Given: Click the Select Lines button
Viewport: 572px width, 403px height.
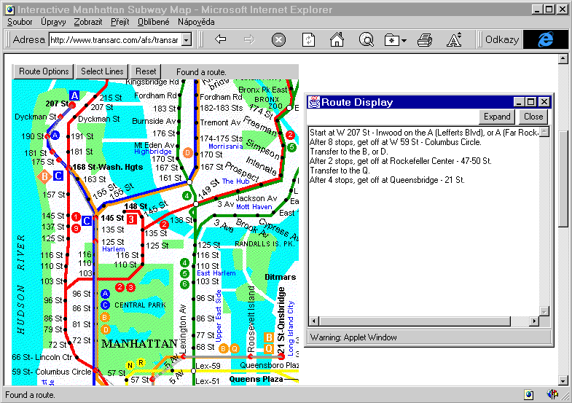Looking at the screenshot, I should (102, 71).
